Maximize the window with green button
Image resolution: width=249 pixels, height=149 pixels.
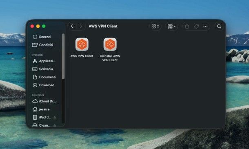[x=44, y=27]
